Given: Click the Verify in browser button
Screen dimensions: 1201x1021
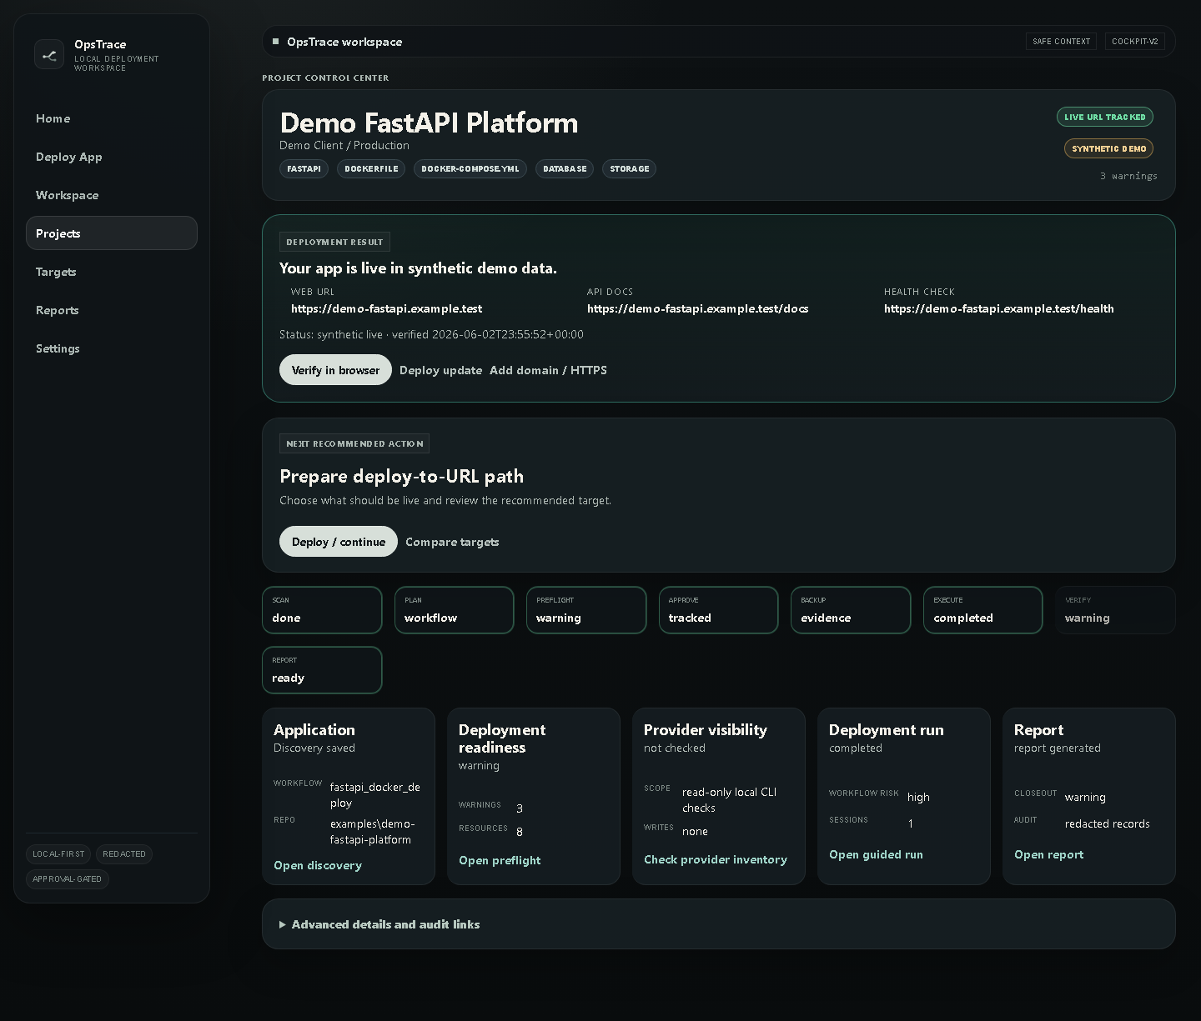Looking at the screenshot, I should tap(335, 370).
